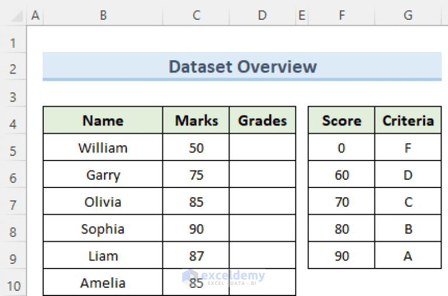Select Liam's marks cell with 87

click(196, 255)
